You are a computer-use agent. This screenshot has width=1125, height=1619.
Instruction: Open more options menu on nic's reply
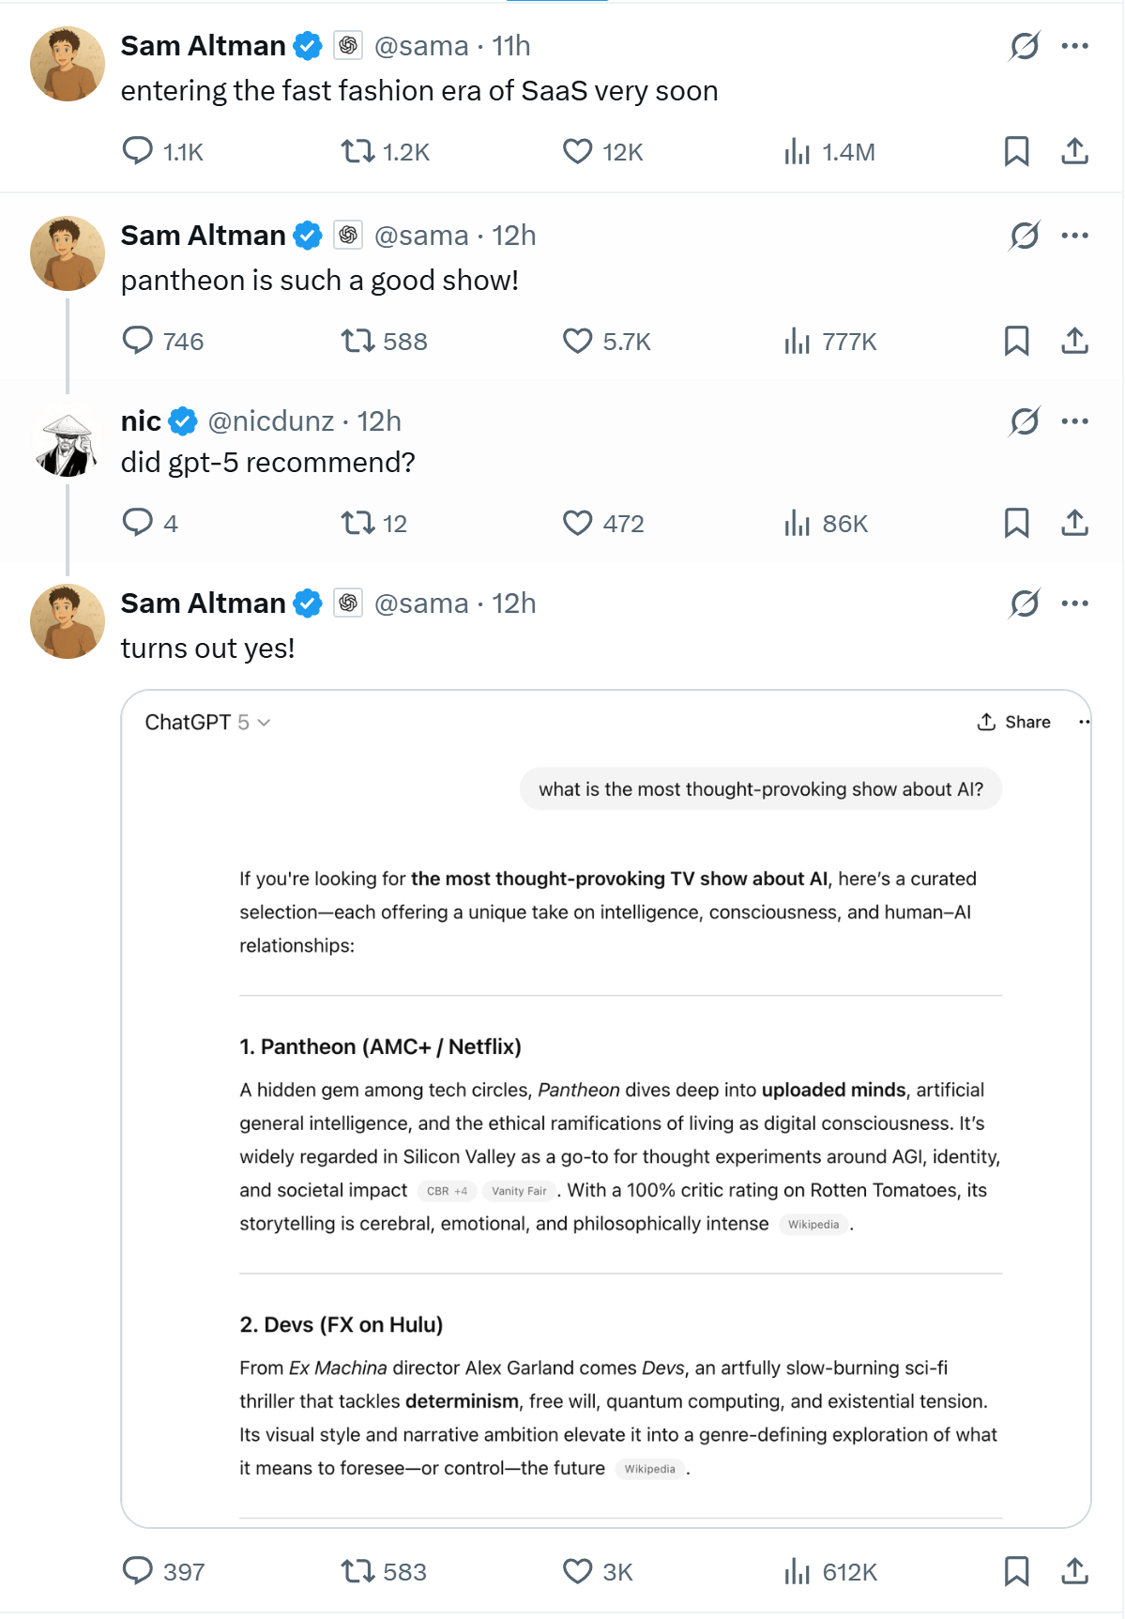(x=1074, y=421)
